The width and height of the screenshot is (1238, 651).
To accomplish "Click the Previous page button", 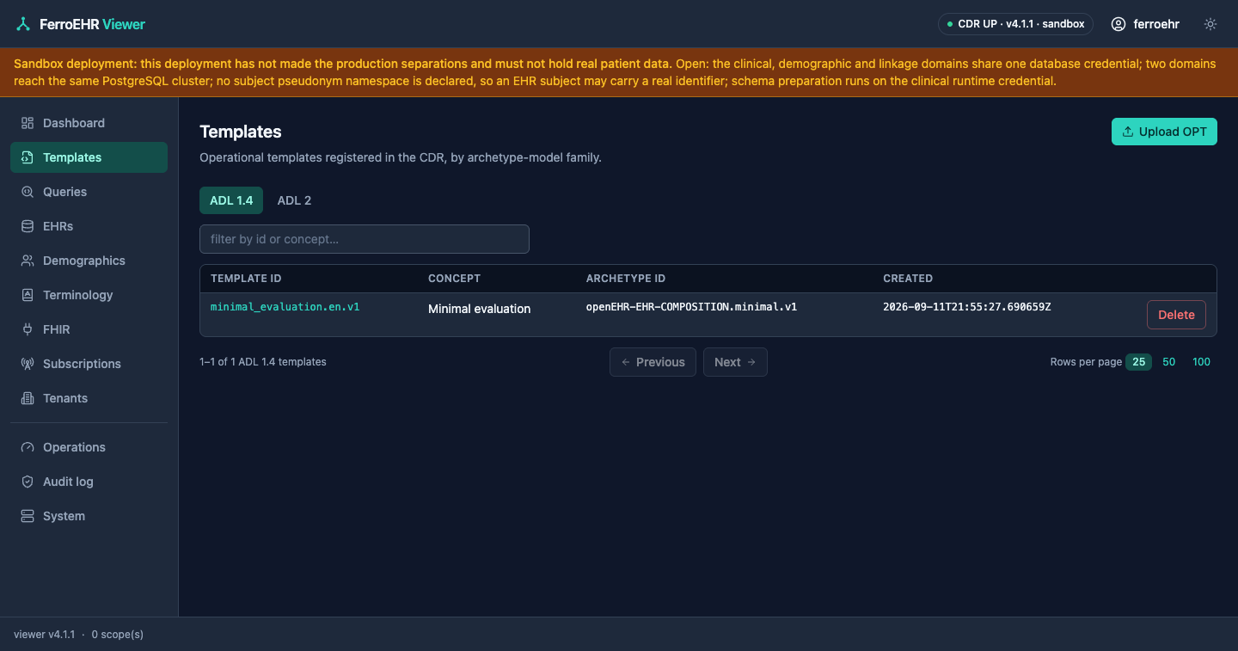I will click(653, 362).
